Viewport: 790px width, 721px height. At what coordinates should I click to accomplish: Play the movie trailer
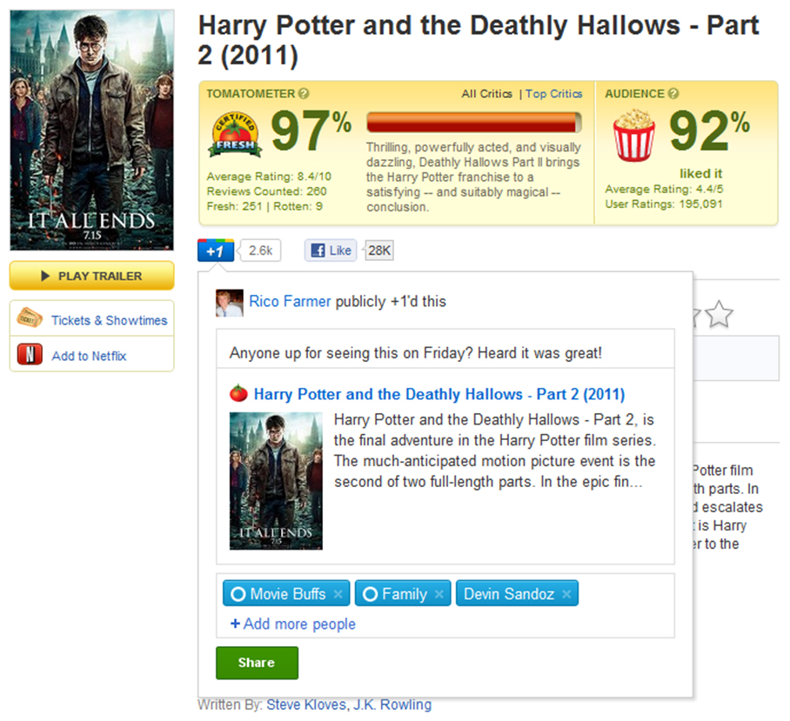(91, 276)
